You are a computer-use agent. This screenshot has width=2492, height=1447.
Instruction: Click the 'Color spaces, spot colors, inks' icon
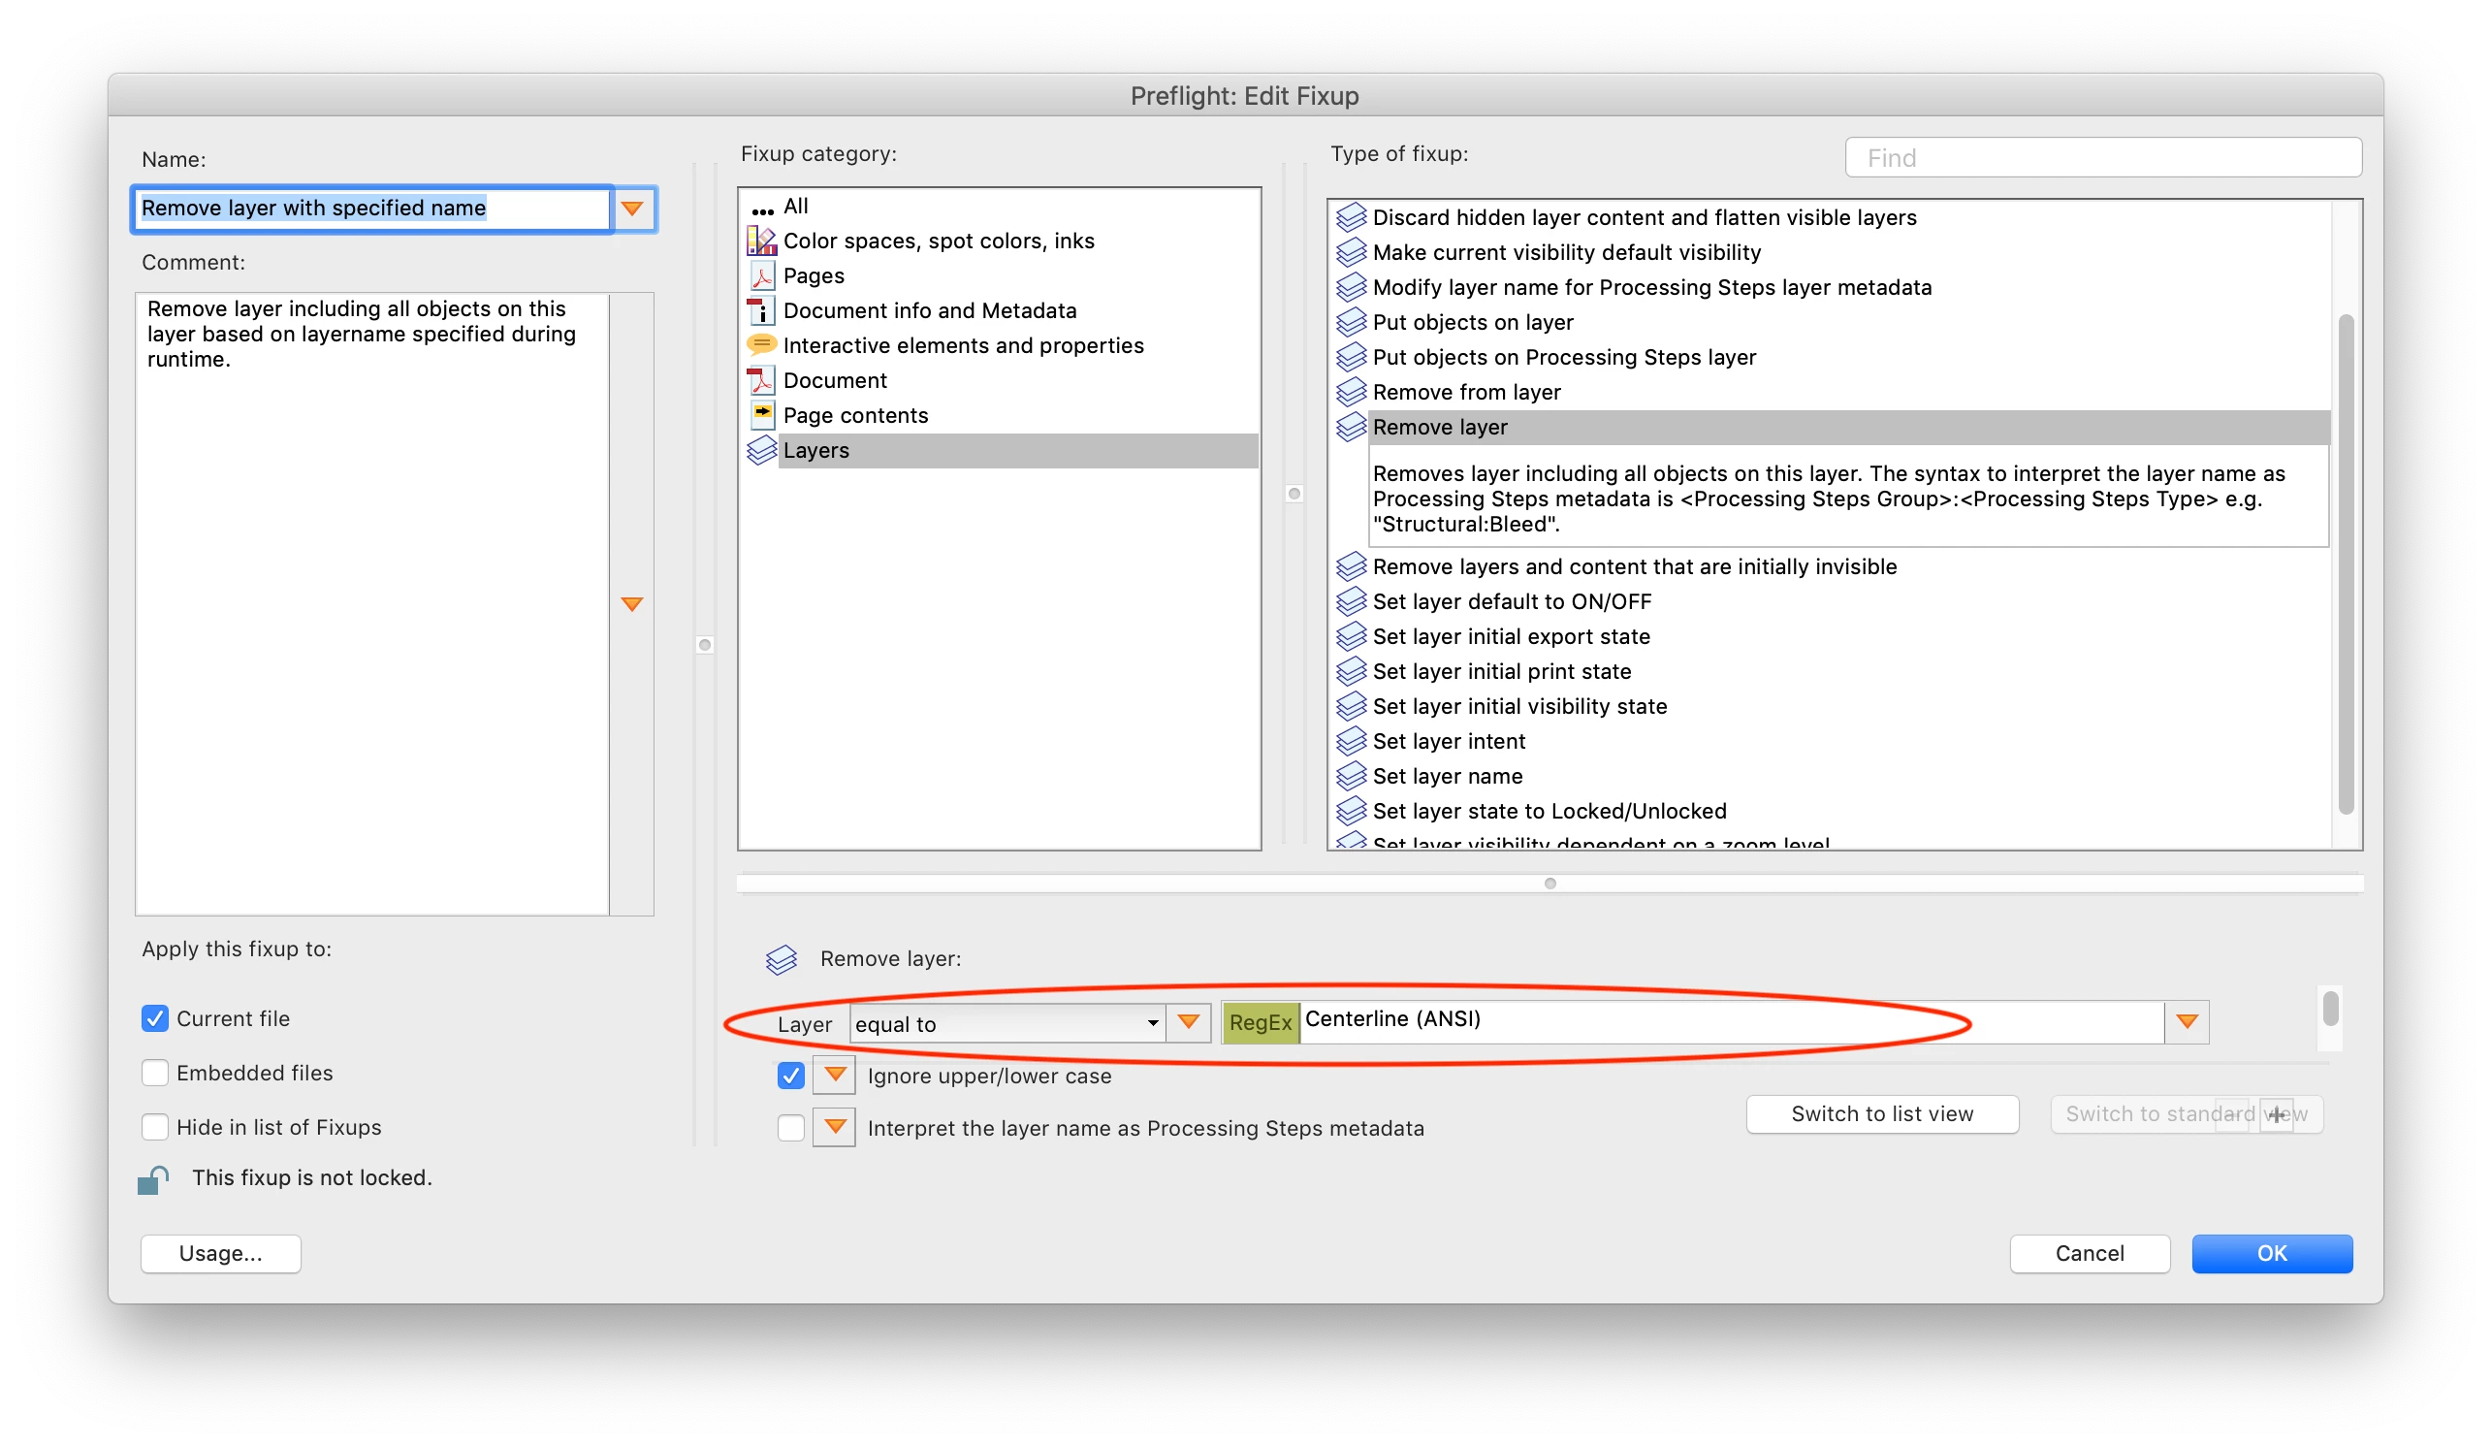pos(760,241)
